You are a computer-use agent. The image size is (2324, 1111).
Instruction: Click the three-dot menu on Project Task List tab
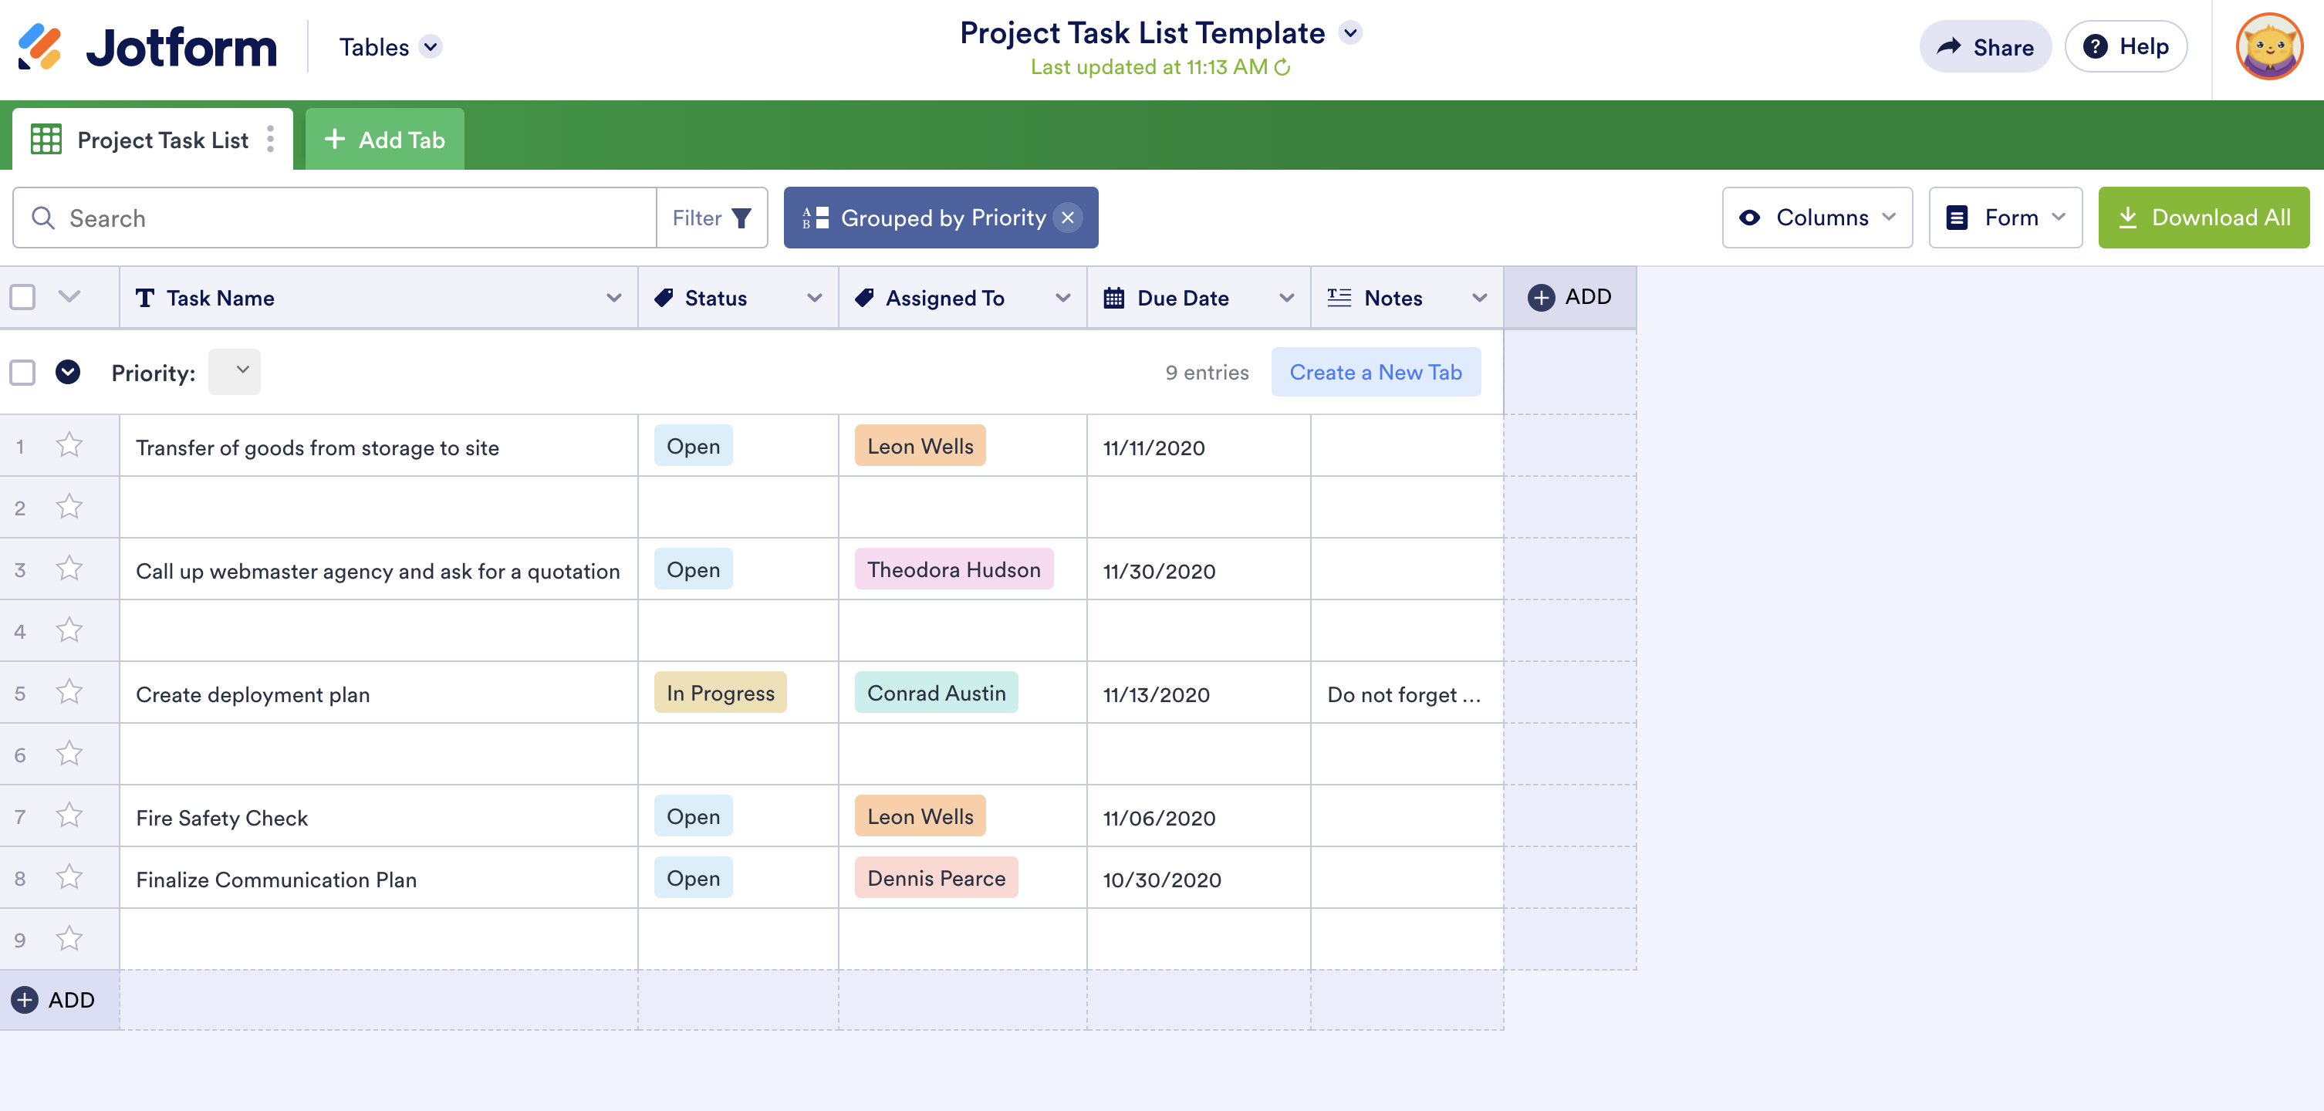270,140
